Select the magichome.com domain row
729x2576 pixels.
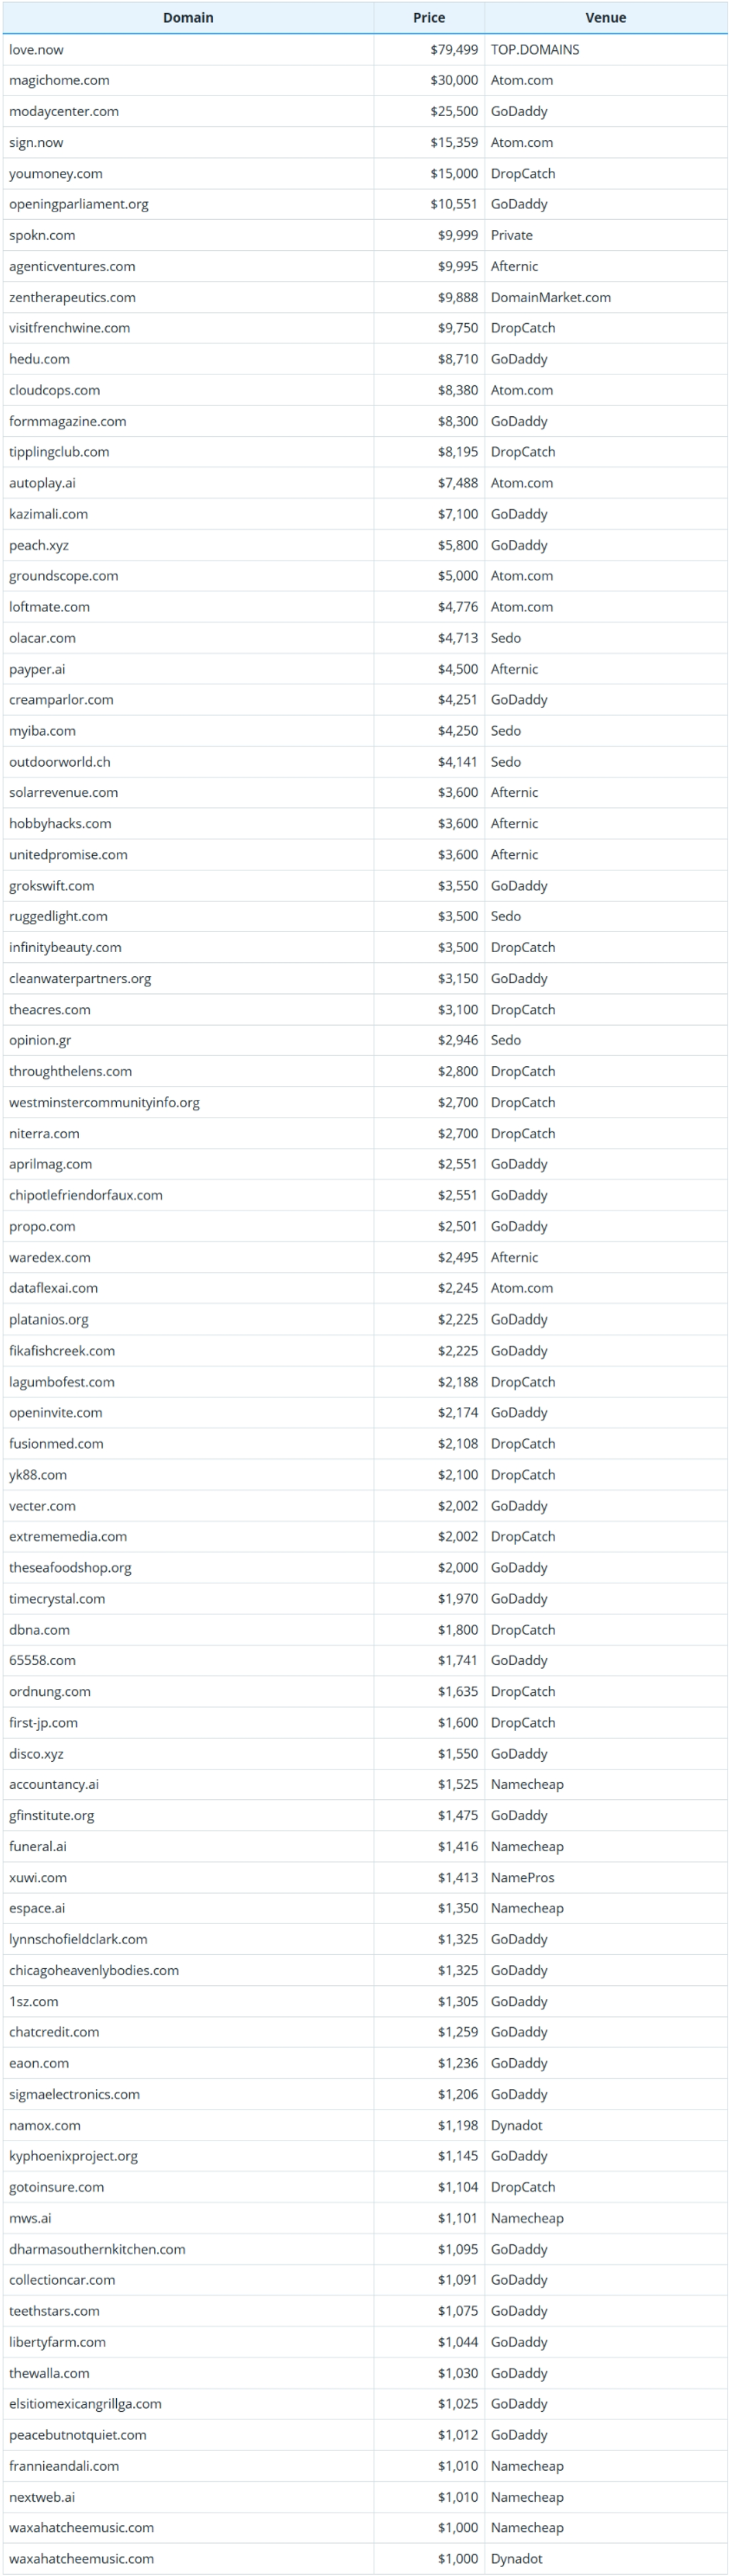[60, 80]
